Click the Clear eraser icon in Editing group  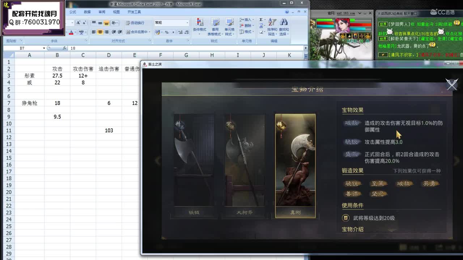click(x=261, y=32)
